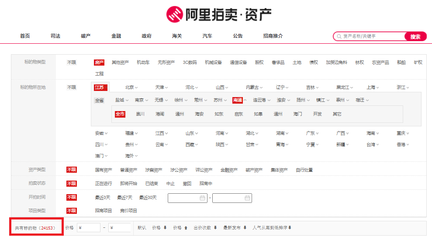Filter auctions by 正在进行 status

[104, 184]
